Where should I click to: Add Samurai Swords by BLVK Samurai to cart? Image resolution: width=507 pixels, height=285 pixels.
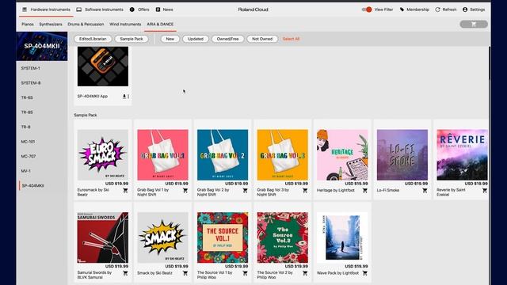pyautogui.click(x=125, y=273)
